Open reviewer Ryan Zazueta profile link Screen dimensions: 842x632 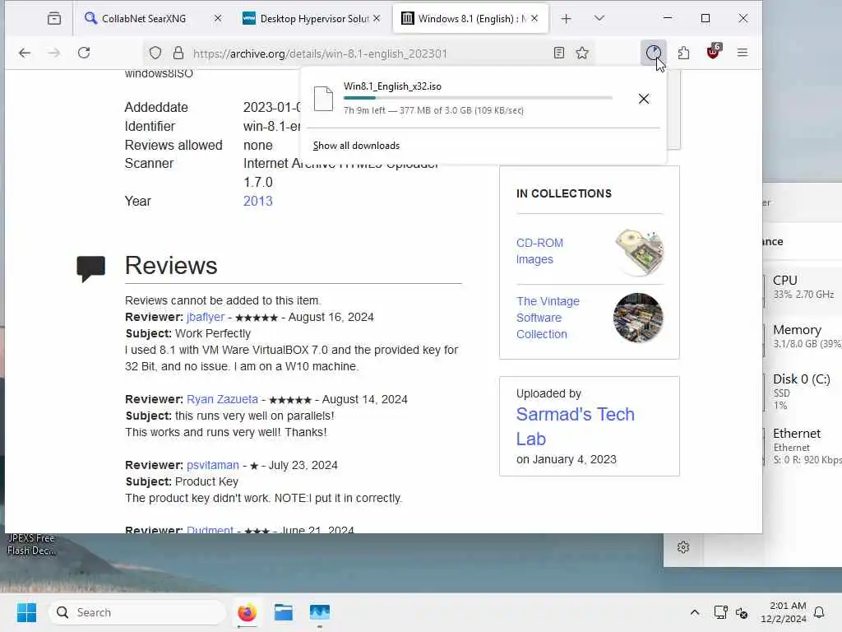[222, 399]
